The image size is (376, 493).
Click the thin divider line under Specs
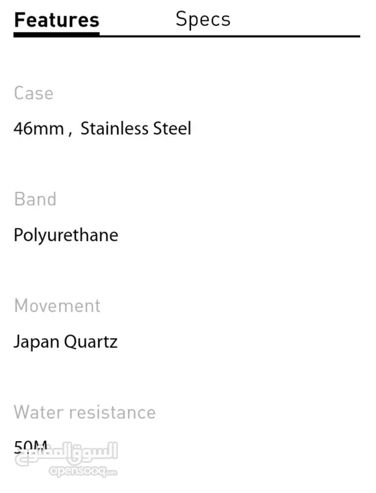[230, 36]
